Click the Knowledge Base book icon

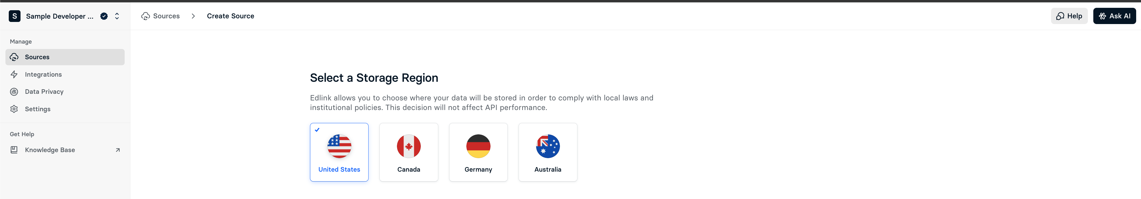pos(14,150)
